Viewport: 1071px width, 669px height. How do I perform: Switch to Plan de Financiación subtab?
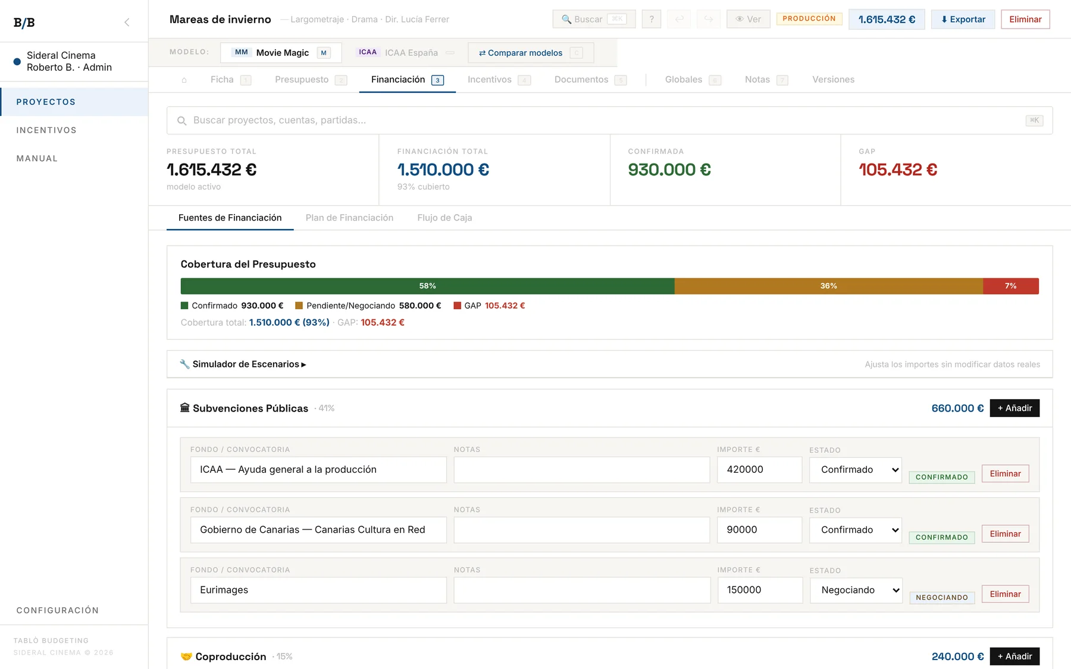point(349,218)
